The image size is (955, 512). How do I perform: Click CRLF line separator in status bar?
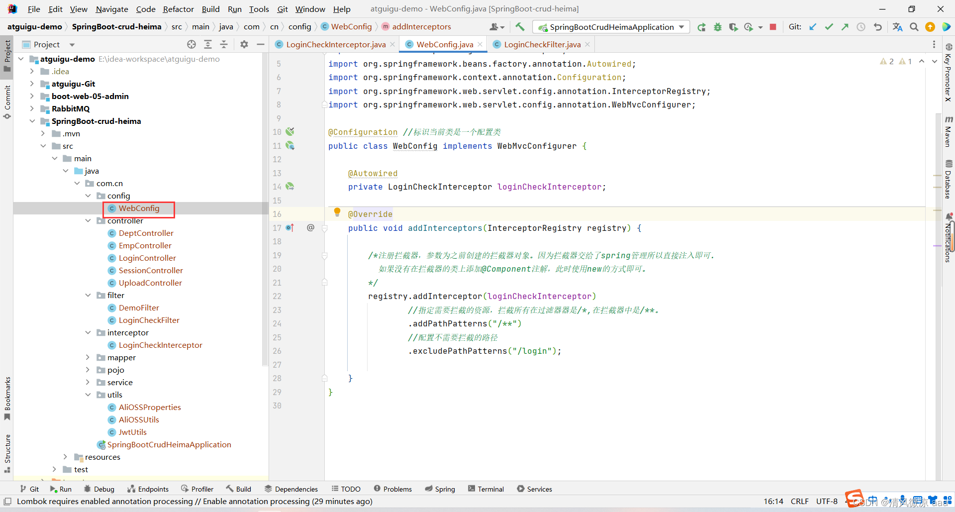(x=800, y=501)
